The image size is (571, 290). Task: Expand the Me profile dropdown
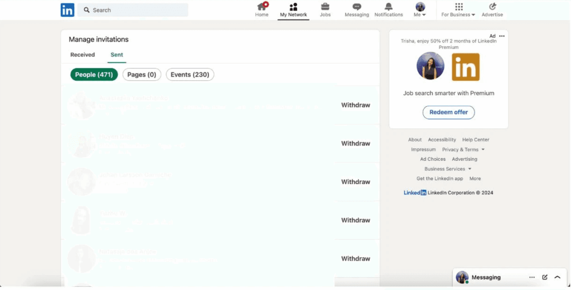420,10
